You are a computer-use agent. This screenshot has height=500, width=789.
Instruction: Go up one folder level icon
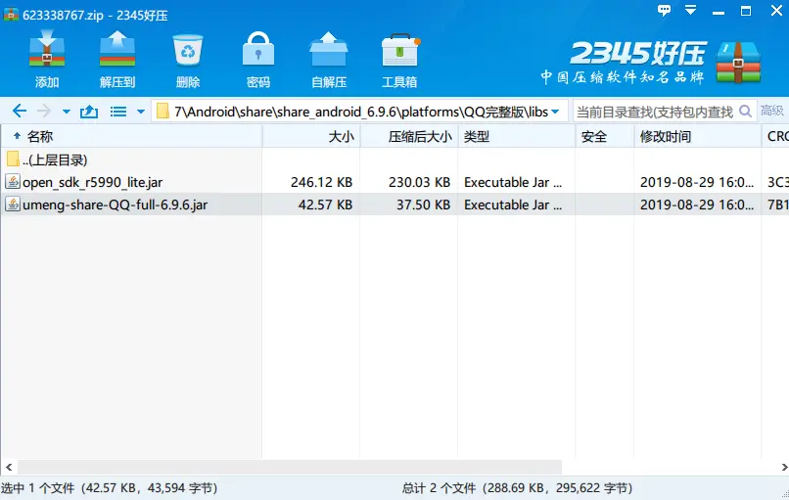point(89,112)
